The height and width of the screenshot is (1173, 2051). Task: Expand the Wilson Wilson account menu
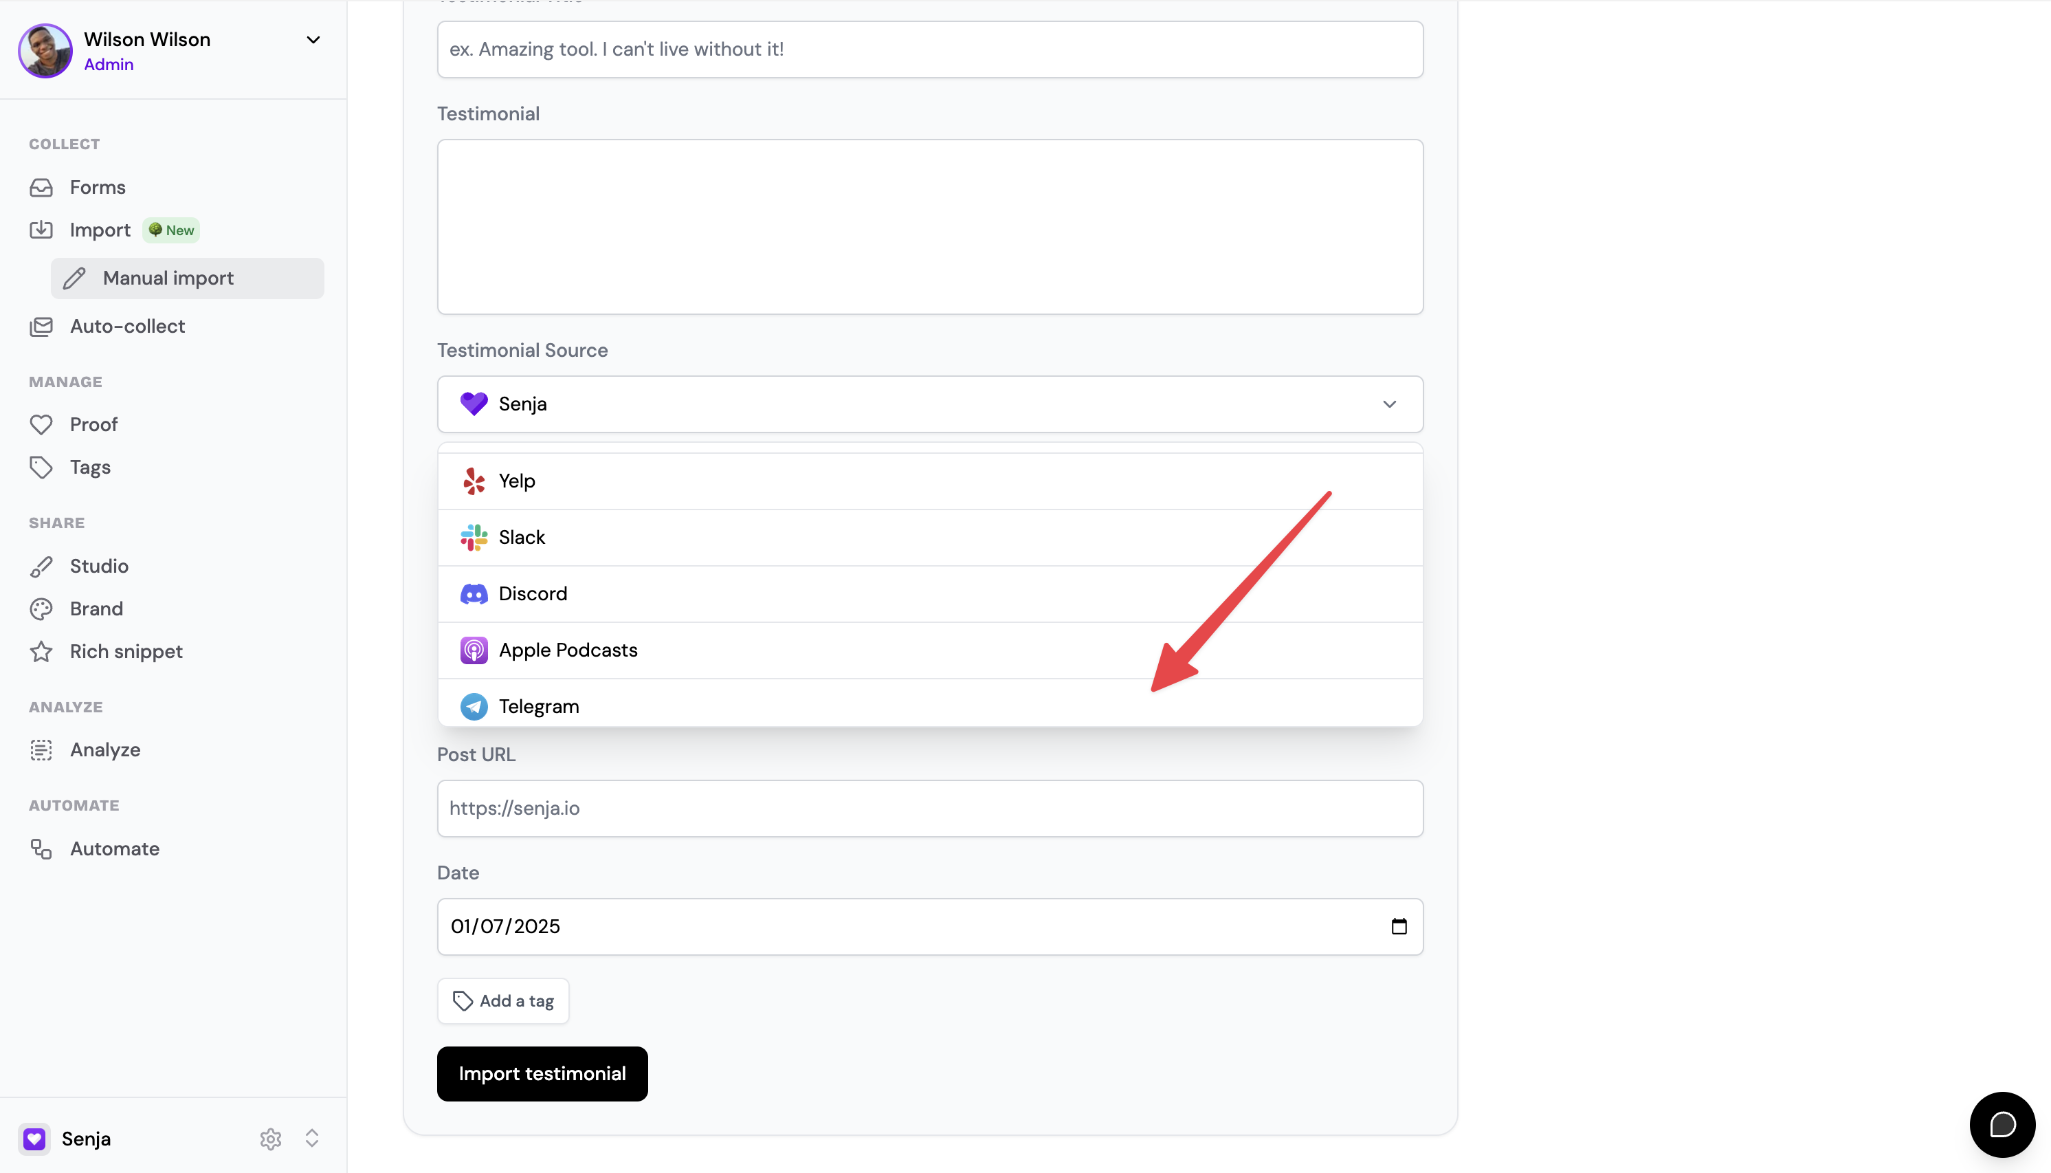click(313, 39)
